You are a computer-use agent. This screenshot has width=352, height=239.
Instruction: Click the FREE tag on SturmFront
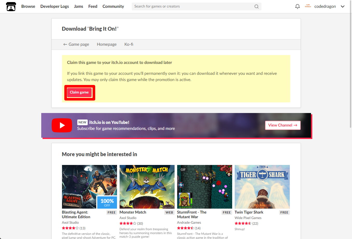tap(227, 213)
